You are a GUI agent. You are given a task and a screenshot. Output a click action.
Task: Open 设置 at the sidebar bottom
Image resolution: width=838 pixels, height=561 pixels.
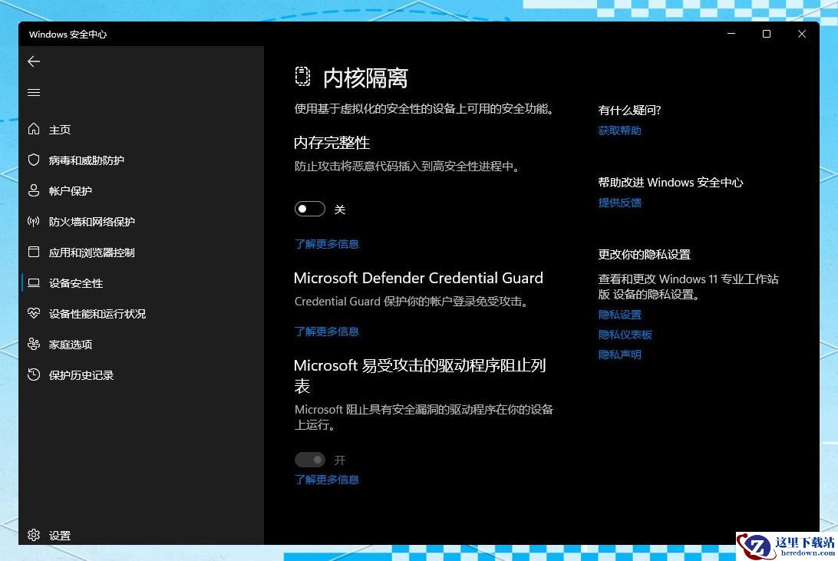pos(59,536)
